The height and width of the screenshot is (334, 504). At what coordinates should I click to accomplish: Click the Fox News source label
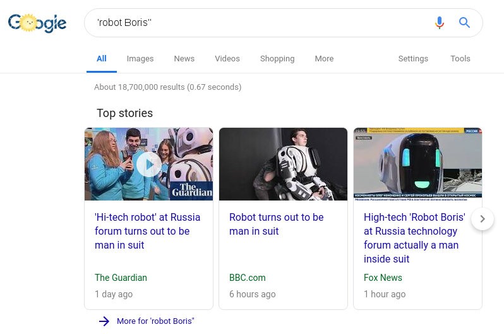(383, 278)
